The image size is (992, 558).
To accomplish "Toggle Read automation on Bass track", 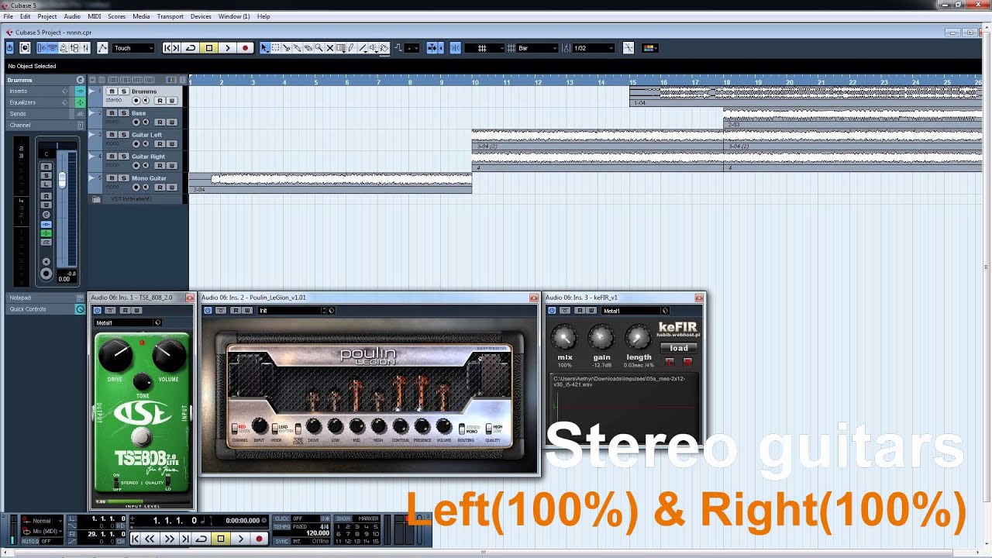I will [160, 122].
